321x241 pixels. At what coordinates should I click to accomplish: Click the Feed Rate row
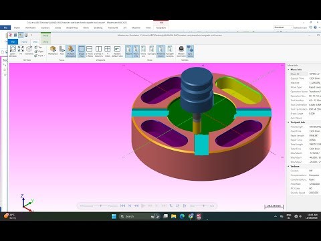pyautogui.click(x=305, y=184)
